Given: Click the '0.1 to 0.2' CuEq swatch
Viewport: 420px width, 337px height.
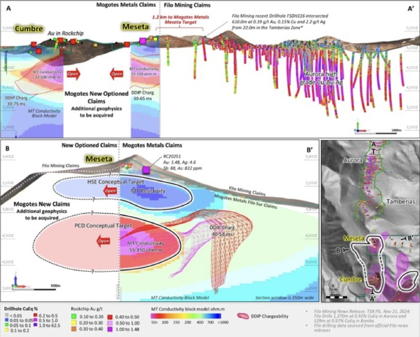Looking at the screenshot, I should point(7,331).
